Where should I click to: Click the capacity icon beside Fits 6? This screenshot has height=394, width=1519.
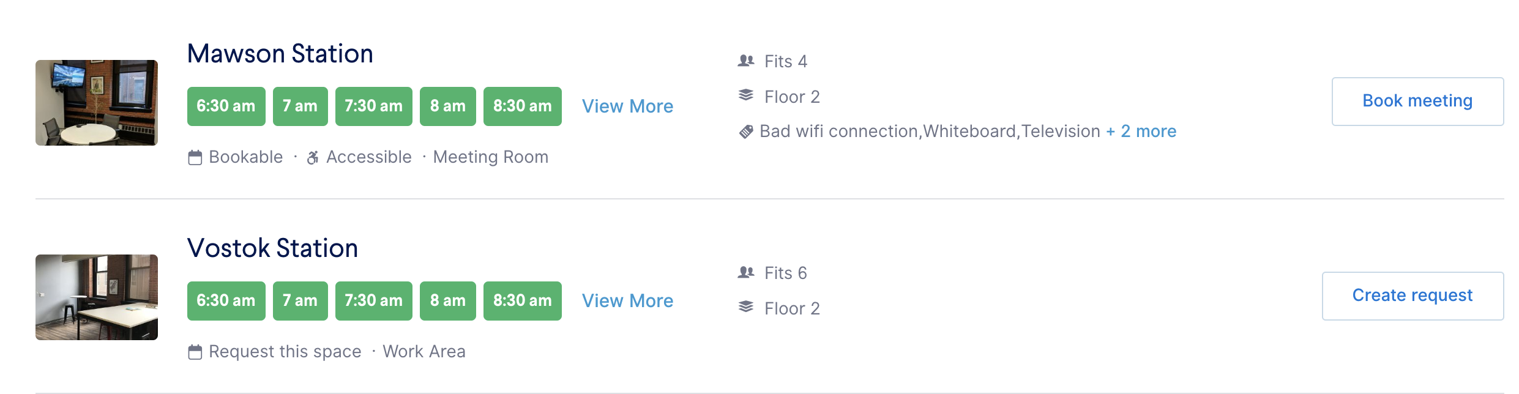pos(745,273)
